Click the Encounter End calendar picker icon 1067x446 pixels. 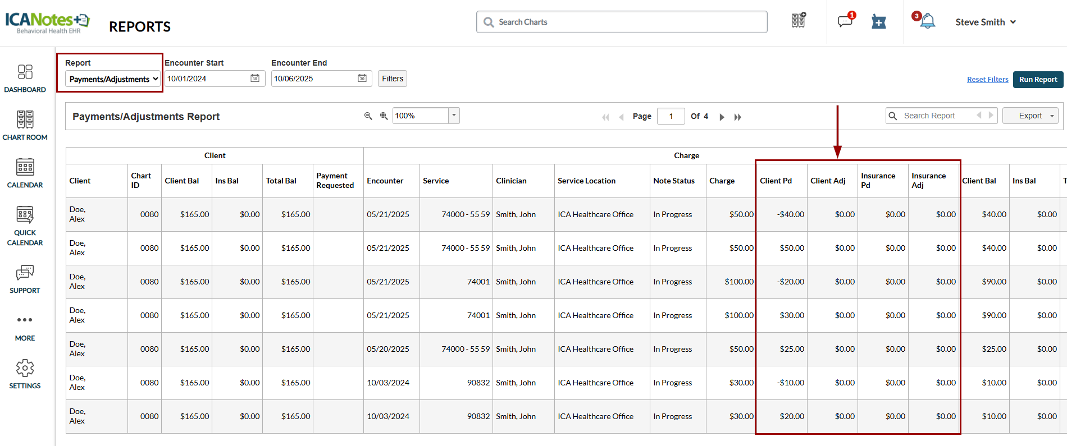[x=362, y=78]
